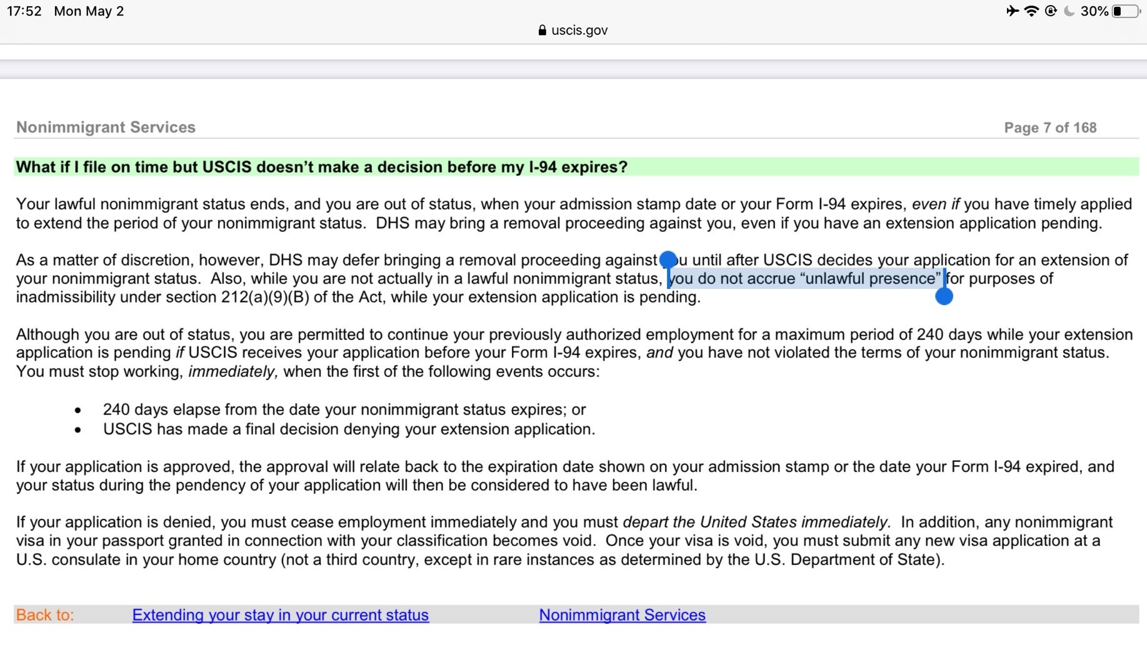The image size is (1147, 652).
Task: Follow the Nonimmigrant Services link
Action: coord(623,615)
